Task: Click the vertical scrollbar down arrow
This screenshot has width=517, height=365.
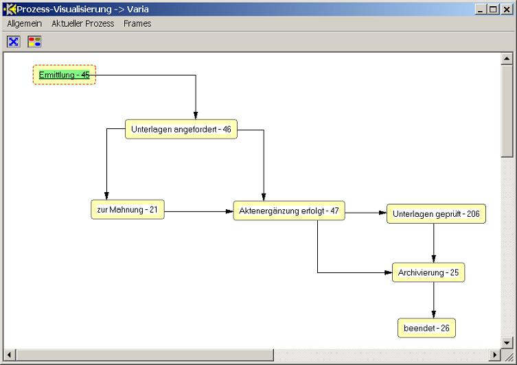Action: click(x=507, y=343)
